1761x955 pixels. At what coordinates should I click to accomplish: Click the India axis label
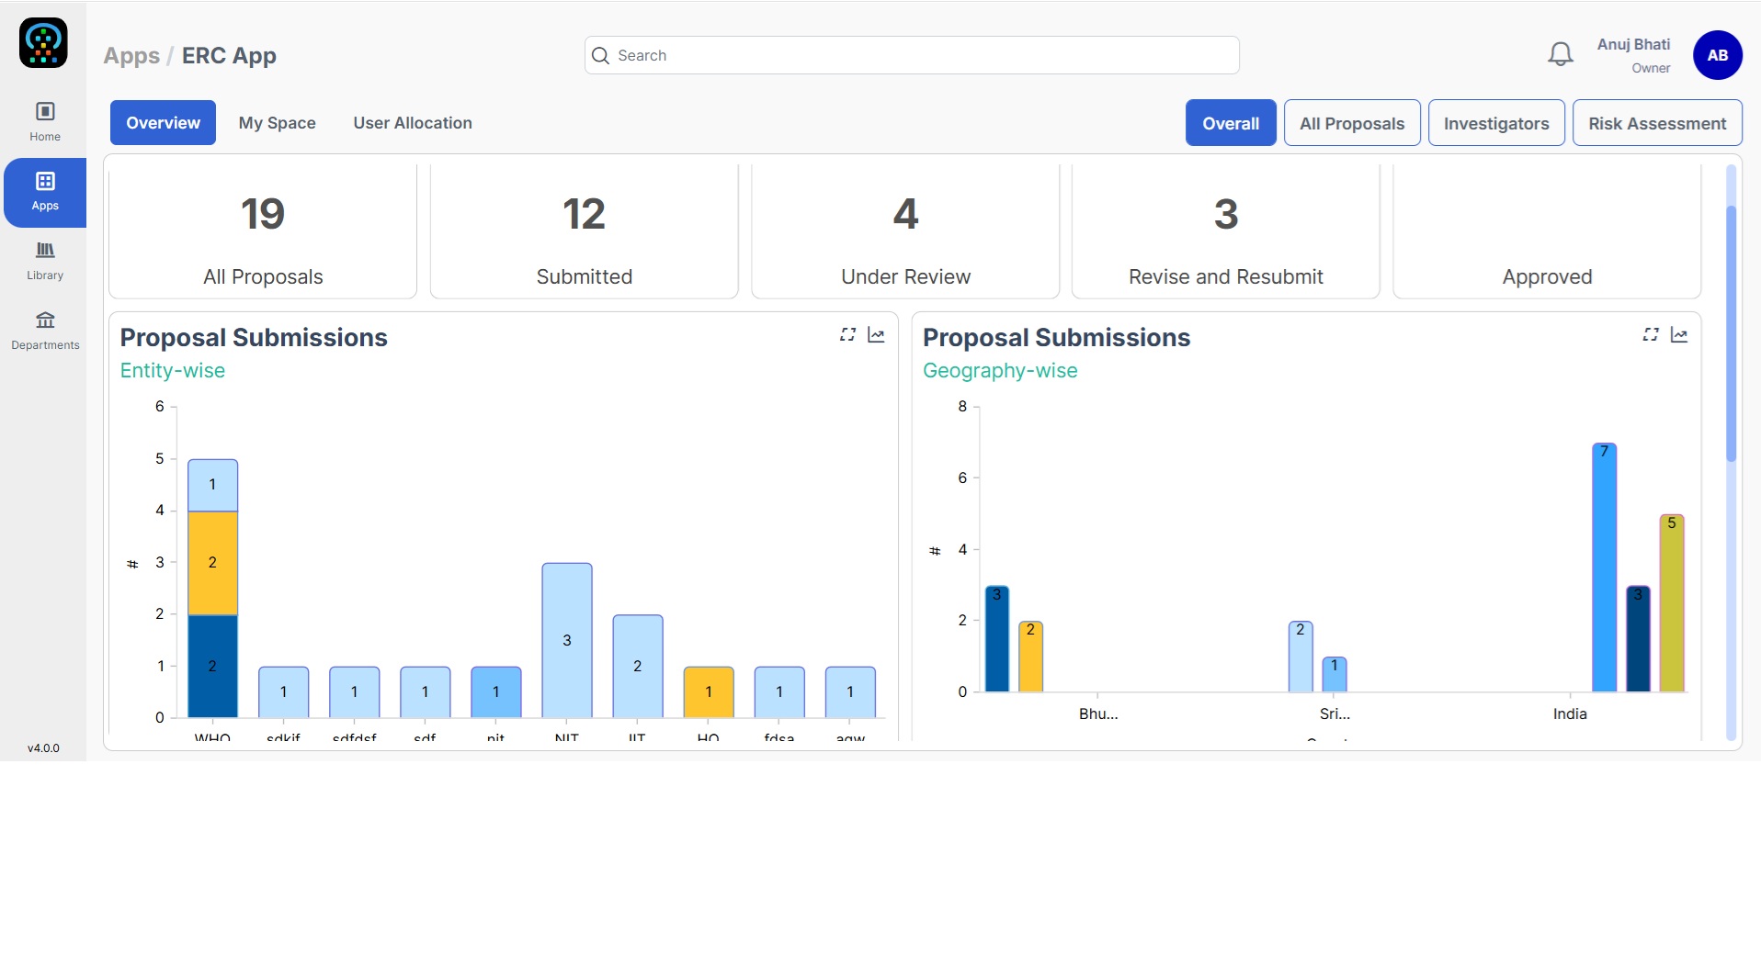click(x=1570, y=713)
